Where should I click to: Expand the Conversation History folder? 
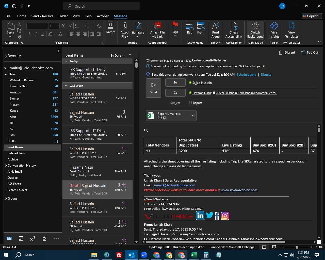tap(6, 166)
